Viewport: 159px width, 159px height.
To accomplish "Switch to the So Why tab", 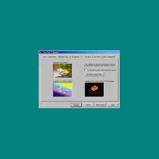I will pos(97,57).
